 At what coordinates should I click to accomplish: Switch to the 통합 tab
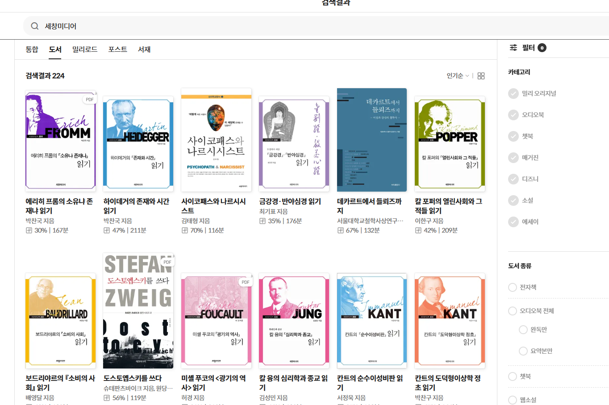pyautogui.click(x=32, y=49)
